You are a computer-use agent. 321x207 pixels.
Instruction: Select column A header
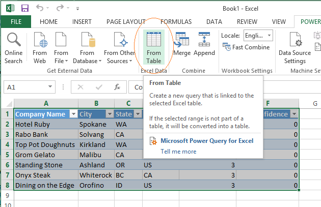pyautogui.click(x=46, y=103)
